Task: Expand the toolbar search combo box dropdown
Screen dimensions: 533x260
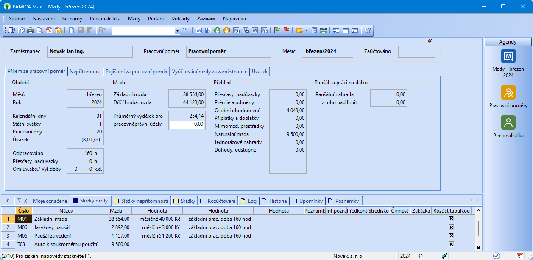Action: pos(177,30)
